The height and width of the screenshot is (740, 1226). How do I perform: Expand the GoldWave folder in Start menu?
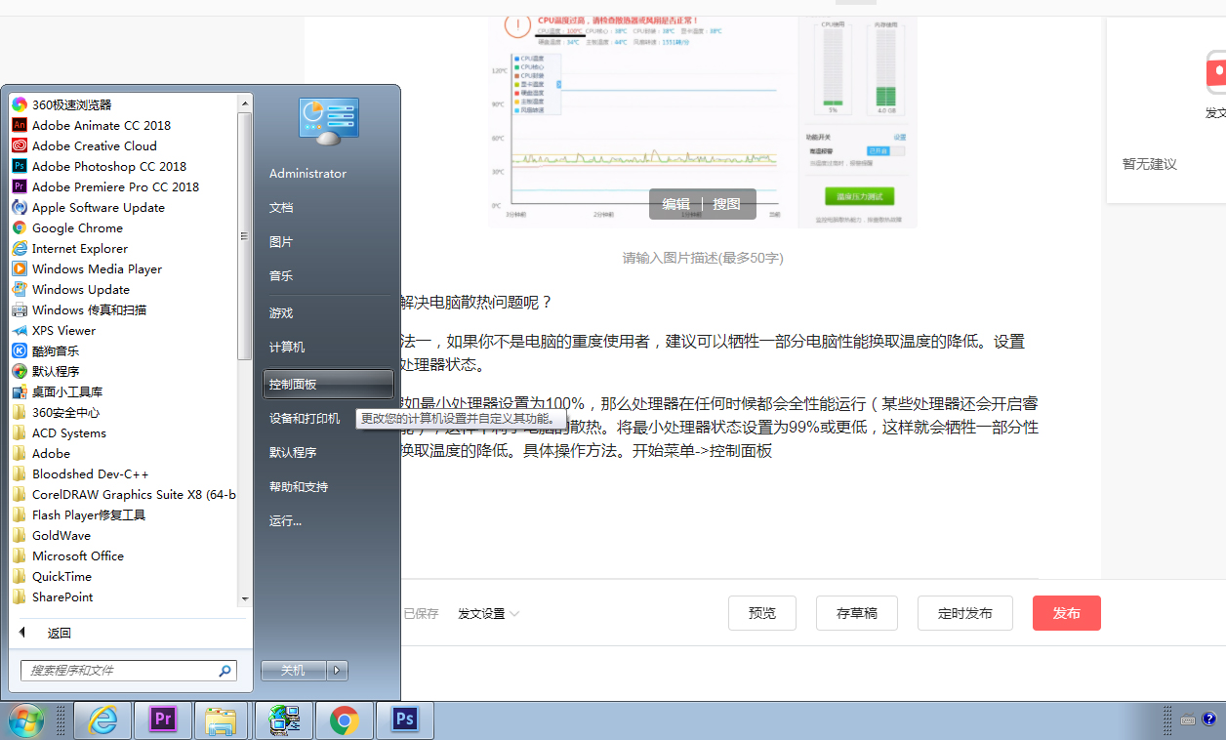click(x=62, y=535)
